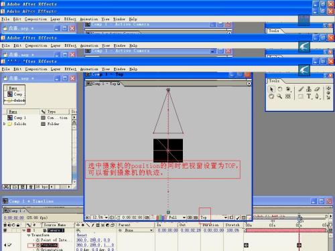Select the Pen tool
Screen dimensions: 335x251
point(317,96)
